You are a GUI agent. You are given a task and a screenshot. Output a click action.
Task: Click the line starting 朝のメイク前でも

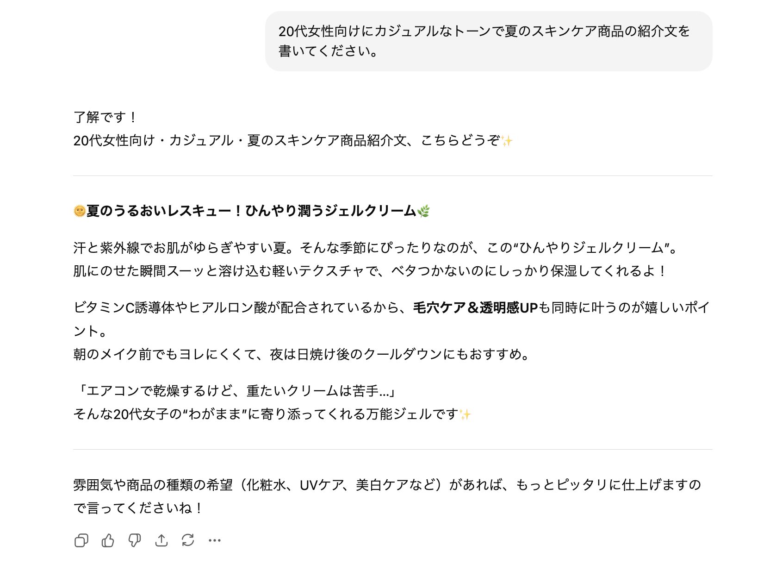click(301, 355)
